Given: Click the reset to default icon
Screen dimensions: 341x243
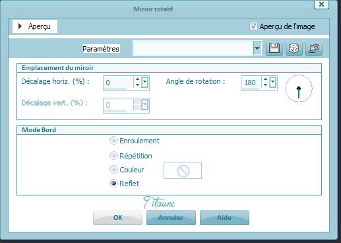Looking at the screenshot, I should 314,48.
